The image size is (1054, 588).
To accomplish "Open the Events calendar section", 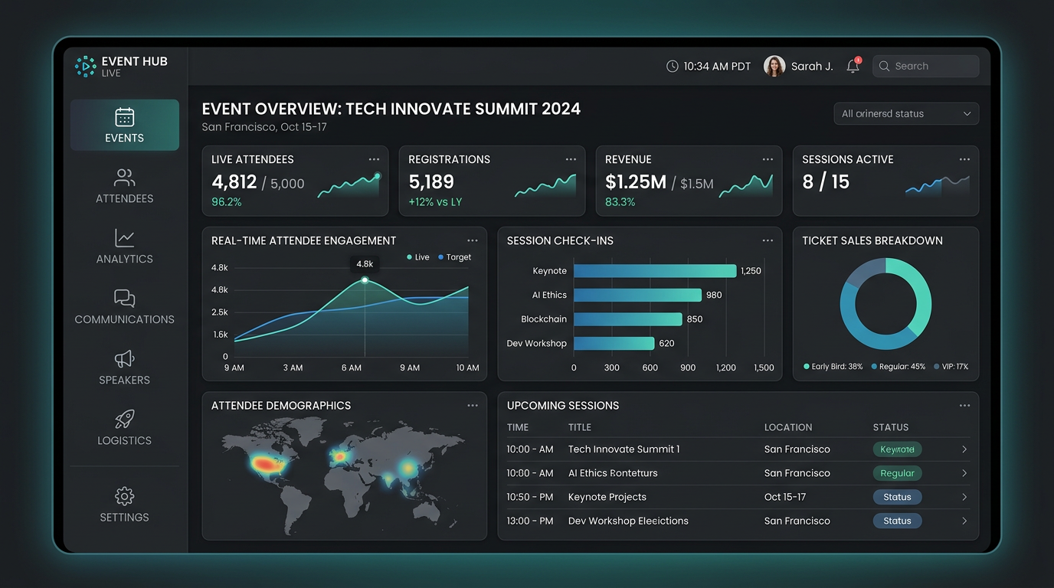I will click(x=125, y=125).
